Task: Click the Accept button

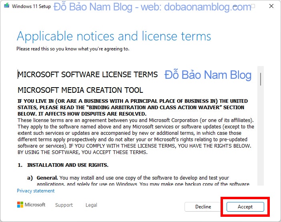Action: [245, 207]
